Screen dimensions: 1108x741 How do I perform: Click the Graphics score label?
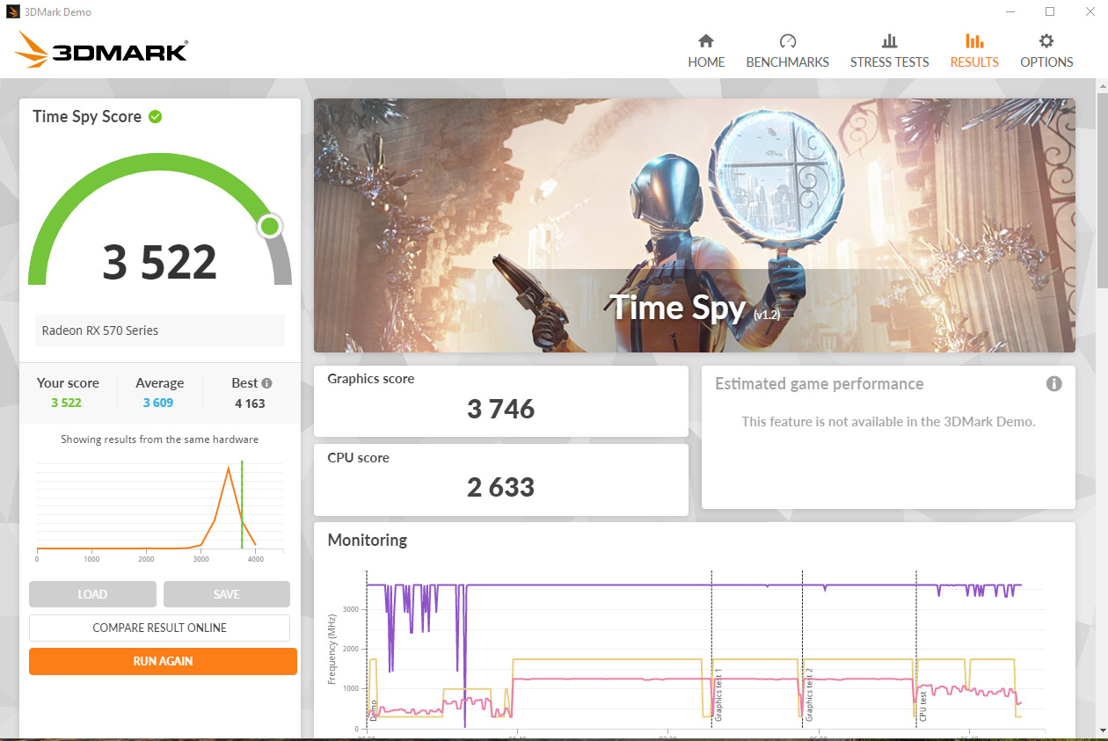point(370,379)
